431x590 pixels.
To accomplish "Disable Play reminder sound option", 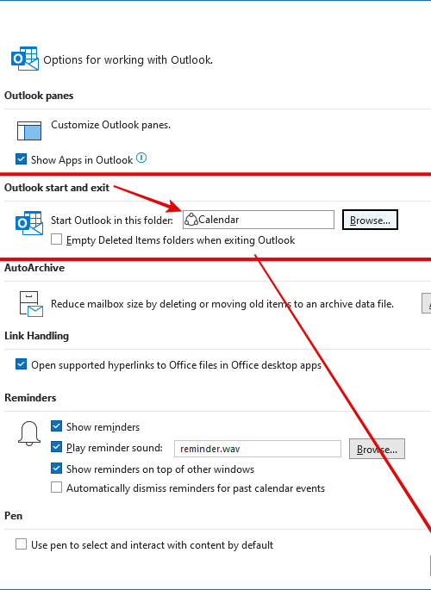I will (57, 447).
